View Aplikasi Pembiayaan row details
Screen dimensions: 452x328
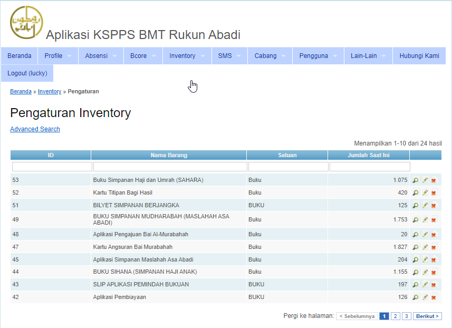click(416, 297)
